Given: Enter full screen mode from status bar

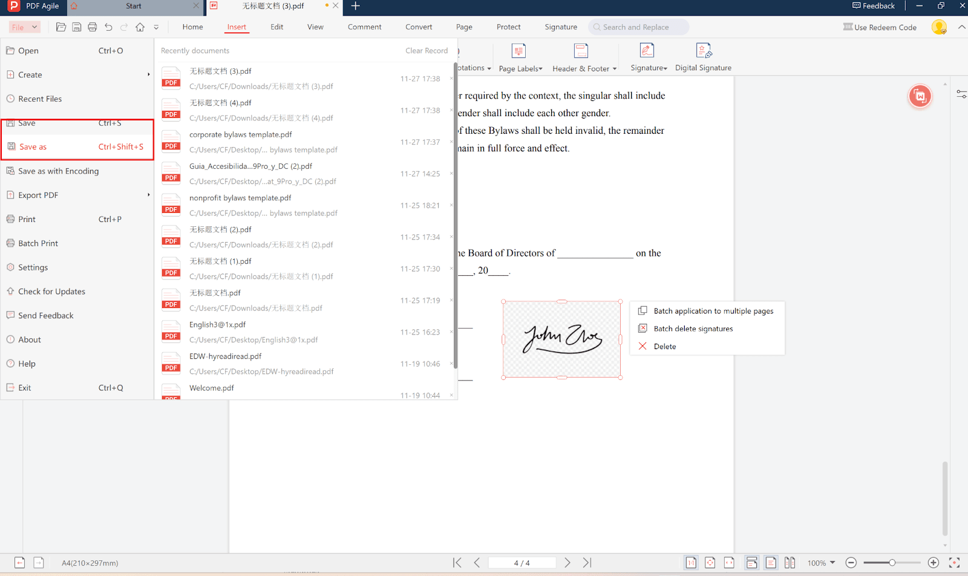Looking at the screenshot, I should [954, 563].
